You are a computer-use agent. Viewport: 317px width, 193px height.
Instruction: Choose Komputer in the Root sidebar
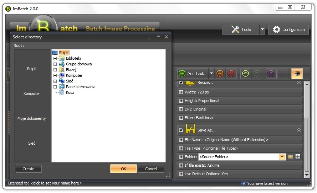pyautogui.click(x=32, y=93)
